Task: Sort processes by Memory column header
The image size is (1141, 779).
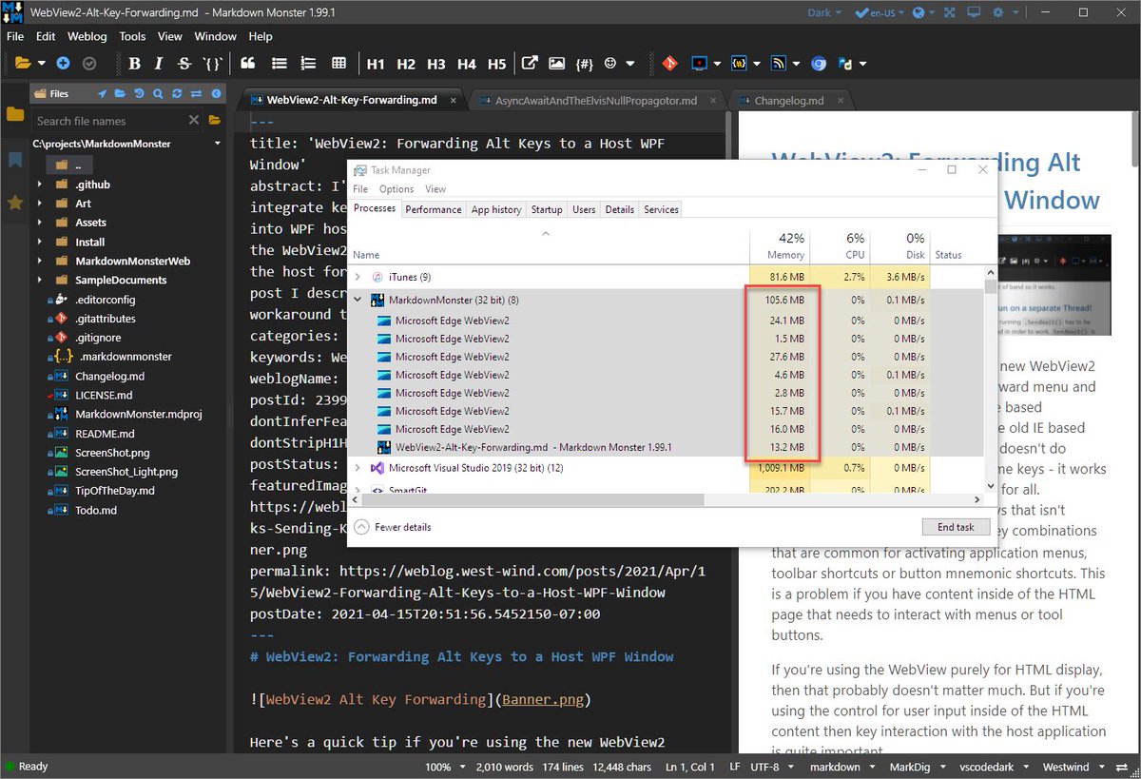Action: 778,245
